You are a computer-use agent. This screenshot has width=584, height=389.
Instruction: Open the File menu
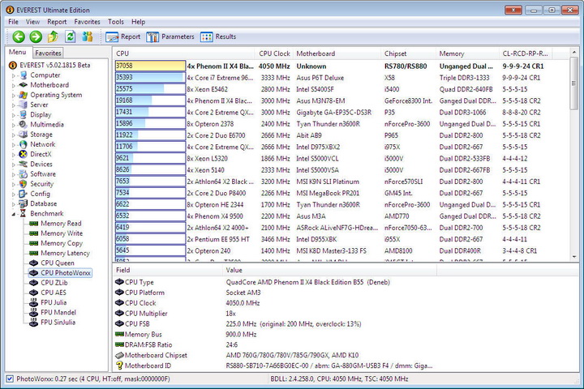coord(14,22)
